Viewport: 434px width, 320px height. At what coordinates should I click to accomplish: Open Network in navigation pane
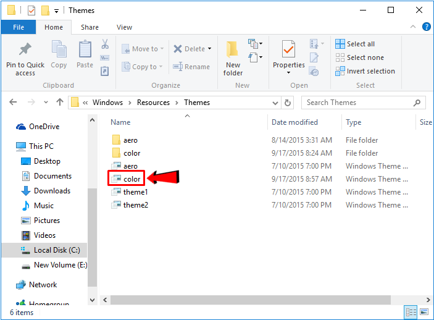point(36,285)
